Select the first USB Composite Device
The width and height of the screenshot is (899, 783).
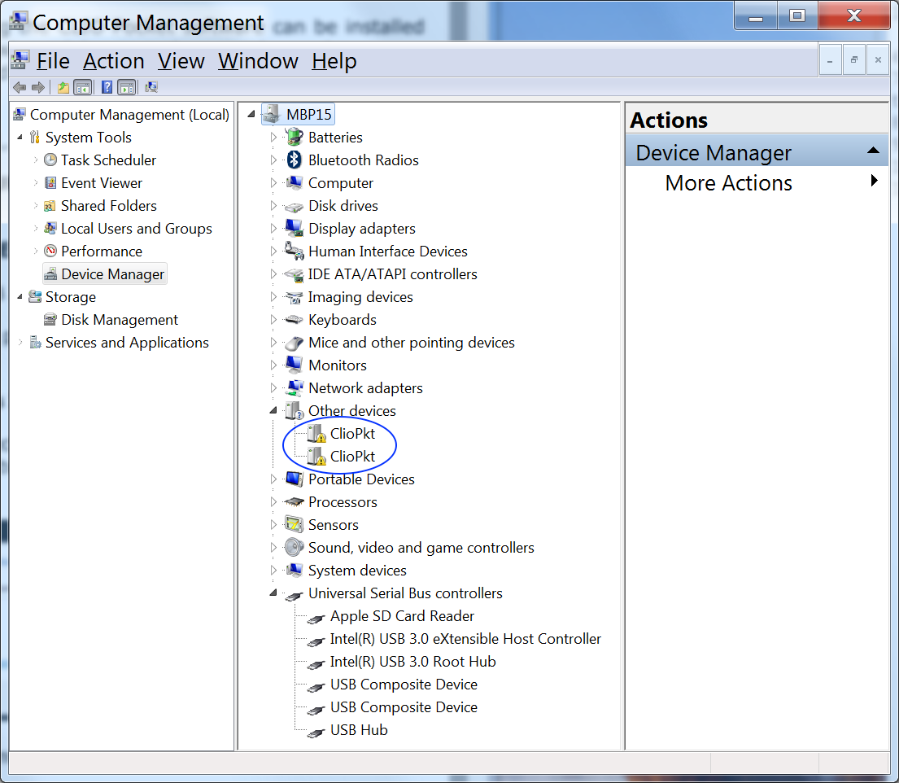coord(404,685)
